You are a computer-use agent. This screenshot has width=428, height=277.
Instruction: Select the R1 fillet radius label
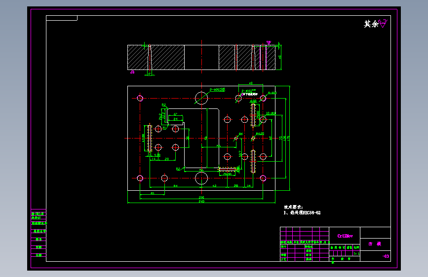[164, 128]
